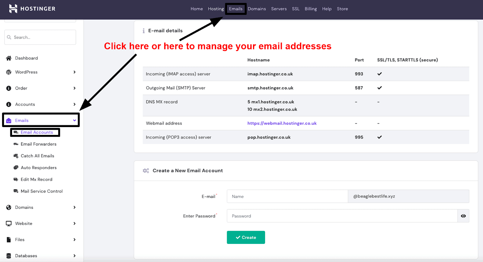Image resolution: width=483 pixels, height=262 pixels.
Task: Click the smtp.hostinger.co.uk hostname
Action: tap(270, 88)
